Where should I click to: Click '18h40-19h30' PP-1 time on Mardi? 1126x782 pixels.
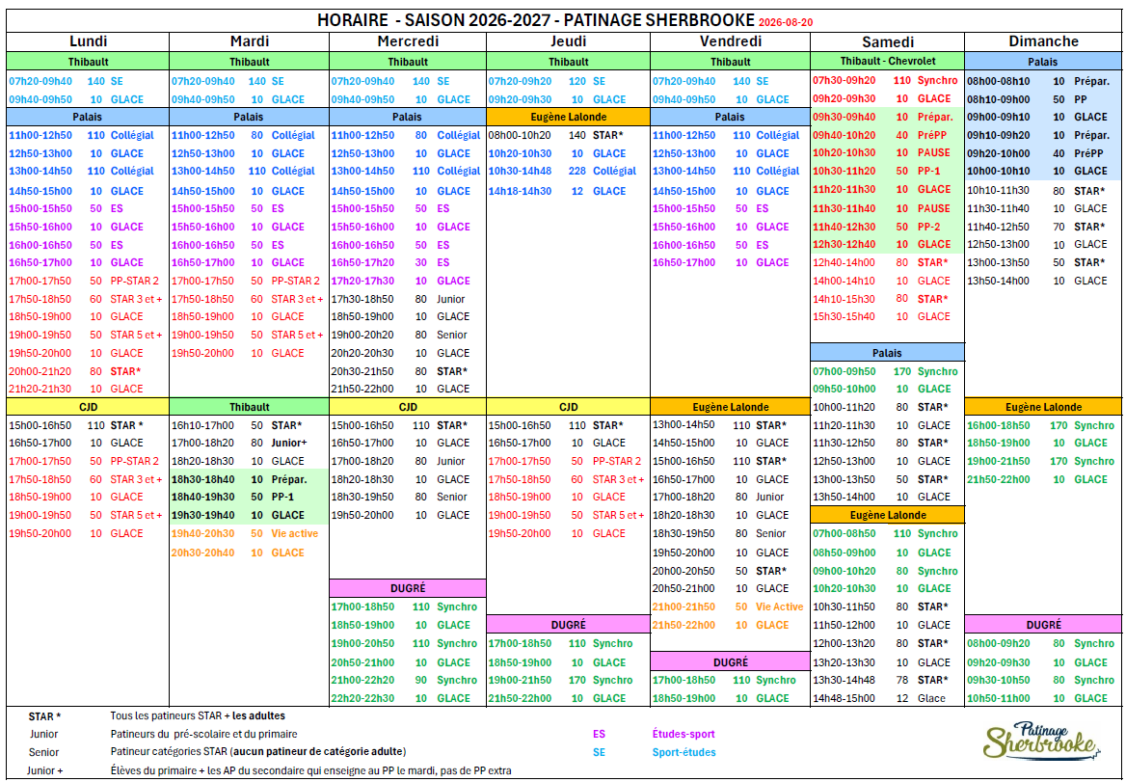(x=203, y=497)
